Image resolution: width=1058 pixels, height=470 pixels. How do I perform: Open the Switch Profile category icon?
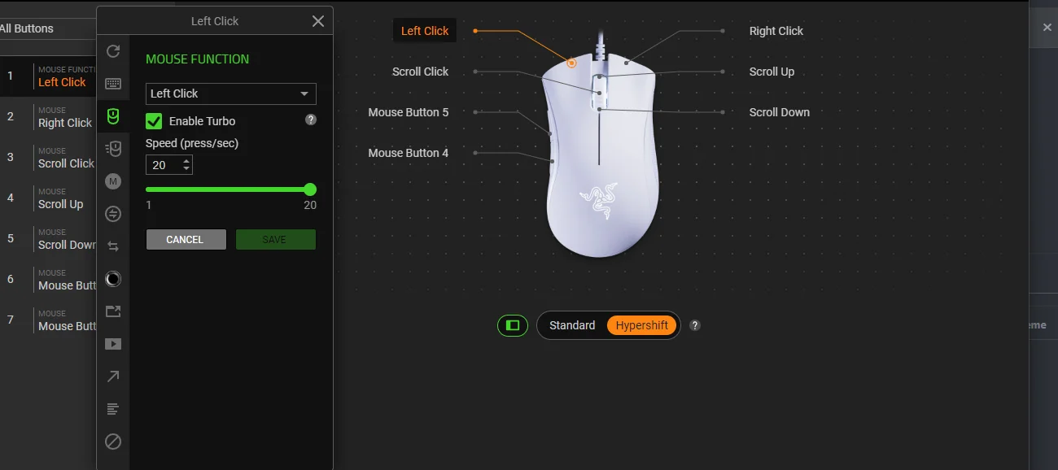click(113, 246)
